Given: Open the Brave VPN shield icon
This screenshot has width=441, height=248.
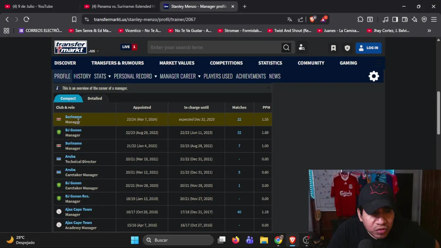Looking at the screenshot, I should 424,19.
